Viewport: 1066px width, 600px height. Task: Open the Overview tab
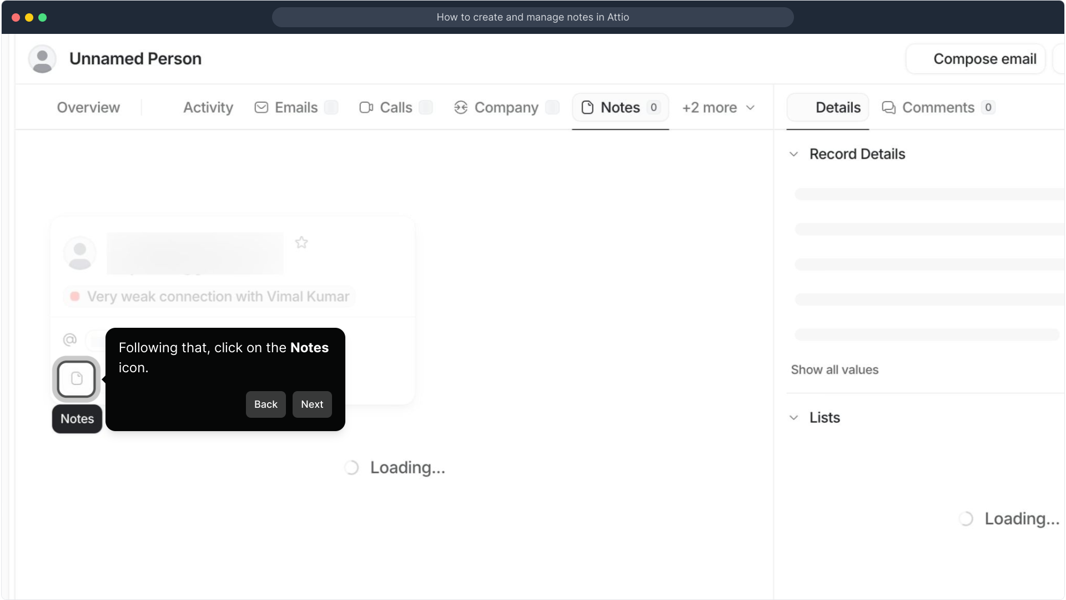[x=88, y=107]
